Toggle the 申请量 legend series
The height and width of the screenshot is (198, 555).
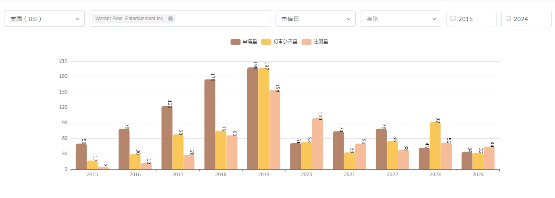tap(244, 42)
